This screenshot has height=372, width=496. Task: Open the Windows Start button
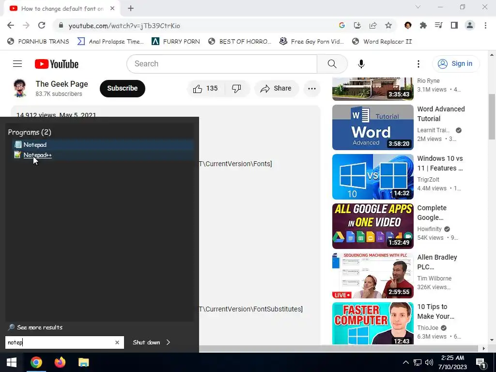click(12, 362)
